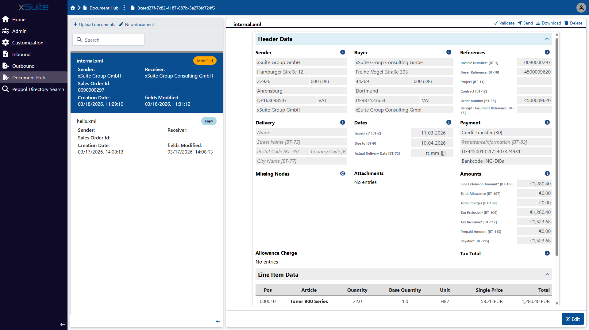
Task: Click the Dates info icon
Action: click(x=449, y=122)
